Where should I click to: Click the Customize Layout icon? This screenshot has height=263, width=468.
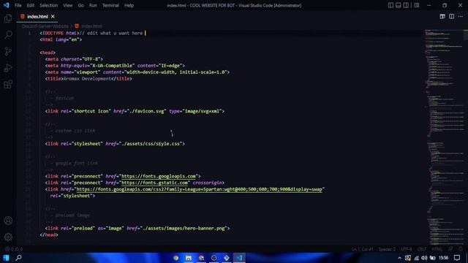pos(417,5)
